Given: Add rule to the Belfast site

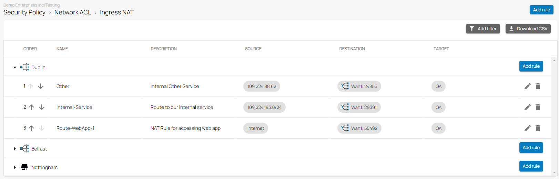Looking at the screenshot, I should 531,148.
